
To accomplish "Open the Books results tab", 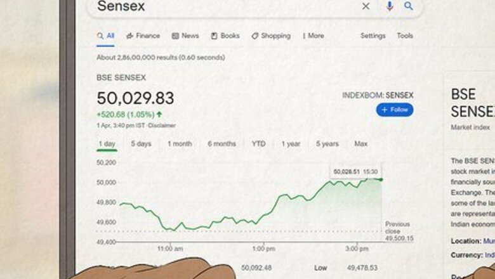I will click(x=225, y=36).
